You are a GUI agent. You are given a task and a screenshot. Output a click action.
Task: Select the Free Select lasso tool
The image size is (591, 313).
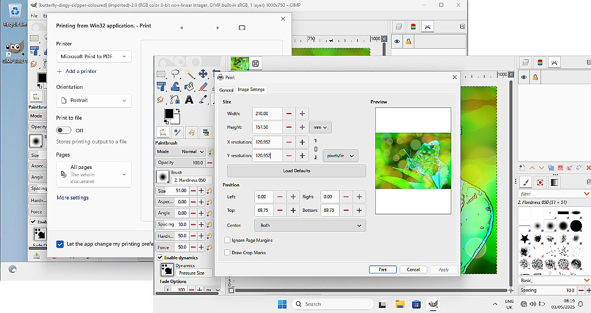175,74
